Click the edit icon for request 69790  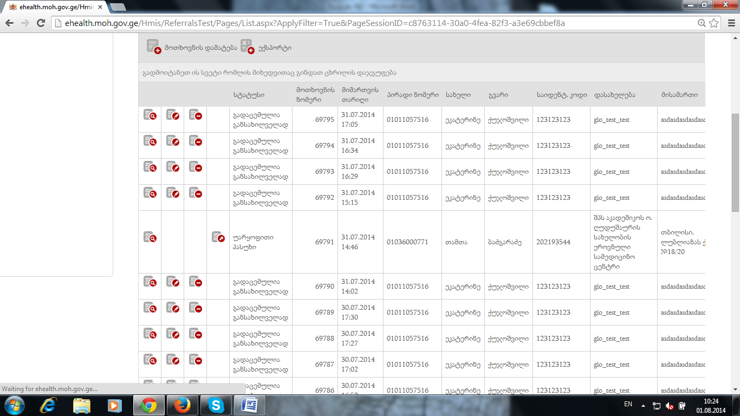(x=173, y=282)
